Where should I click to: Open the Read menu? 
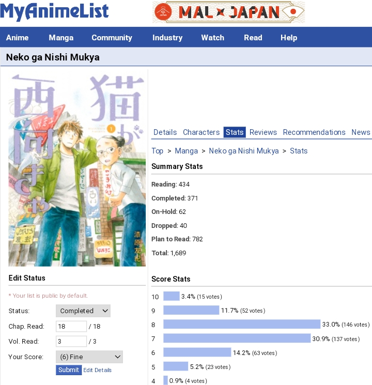[253, 38]
